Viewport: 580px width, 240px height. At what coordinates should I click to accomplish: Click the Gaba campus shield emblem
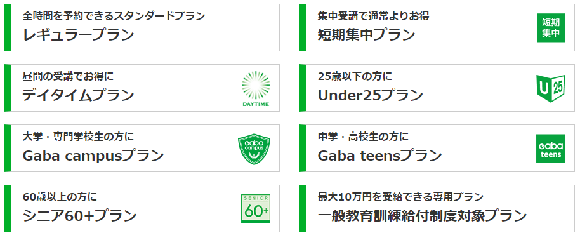pyautogui.click(x=254, y=149)
